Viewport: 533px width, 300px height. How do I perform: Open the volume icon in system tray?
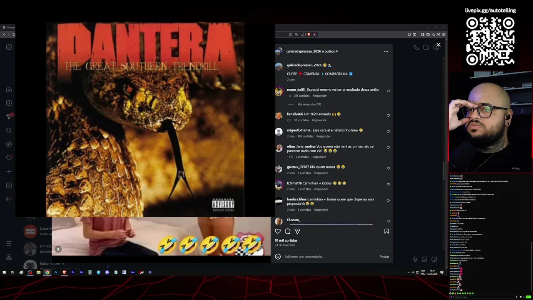(413, 272)
